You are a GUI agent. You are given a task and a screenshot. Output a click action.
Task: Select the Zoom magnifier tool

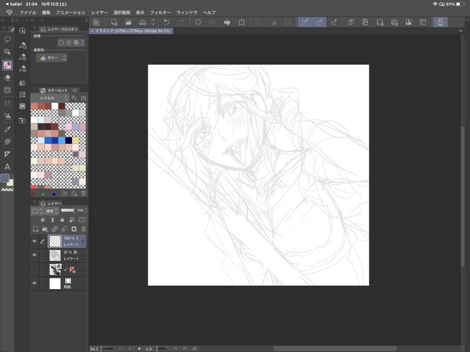22,31
